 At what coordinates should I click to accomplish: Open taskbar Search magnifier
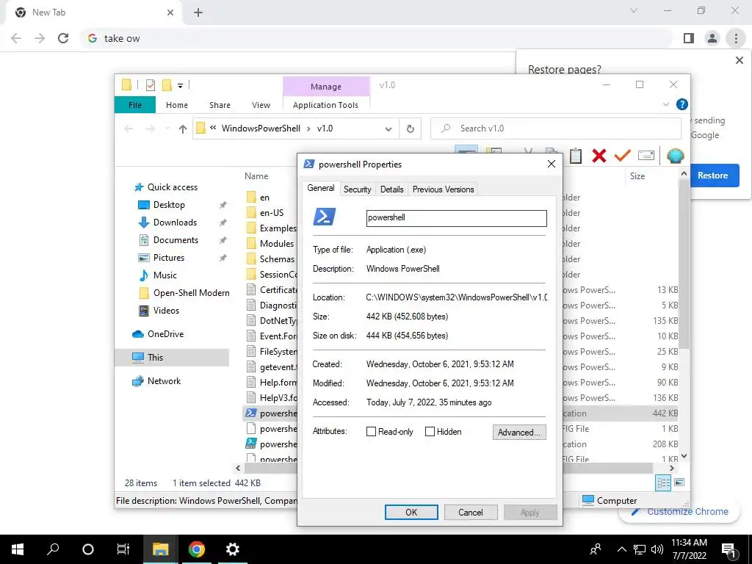click(53, 549)
